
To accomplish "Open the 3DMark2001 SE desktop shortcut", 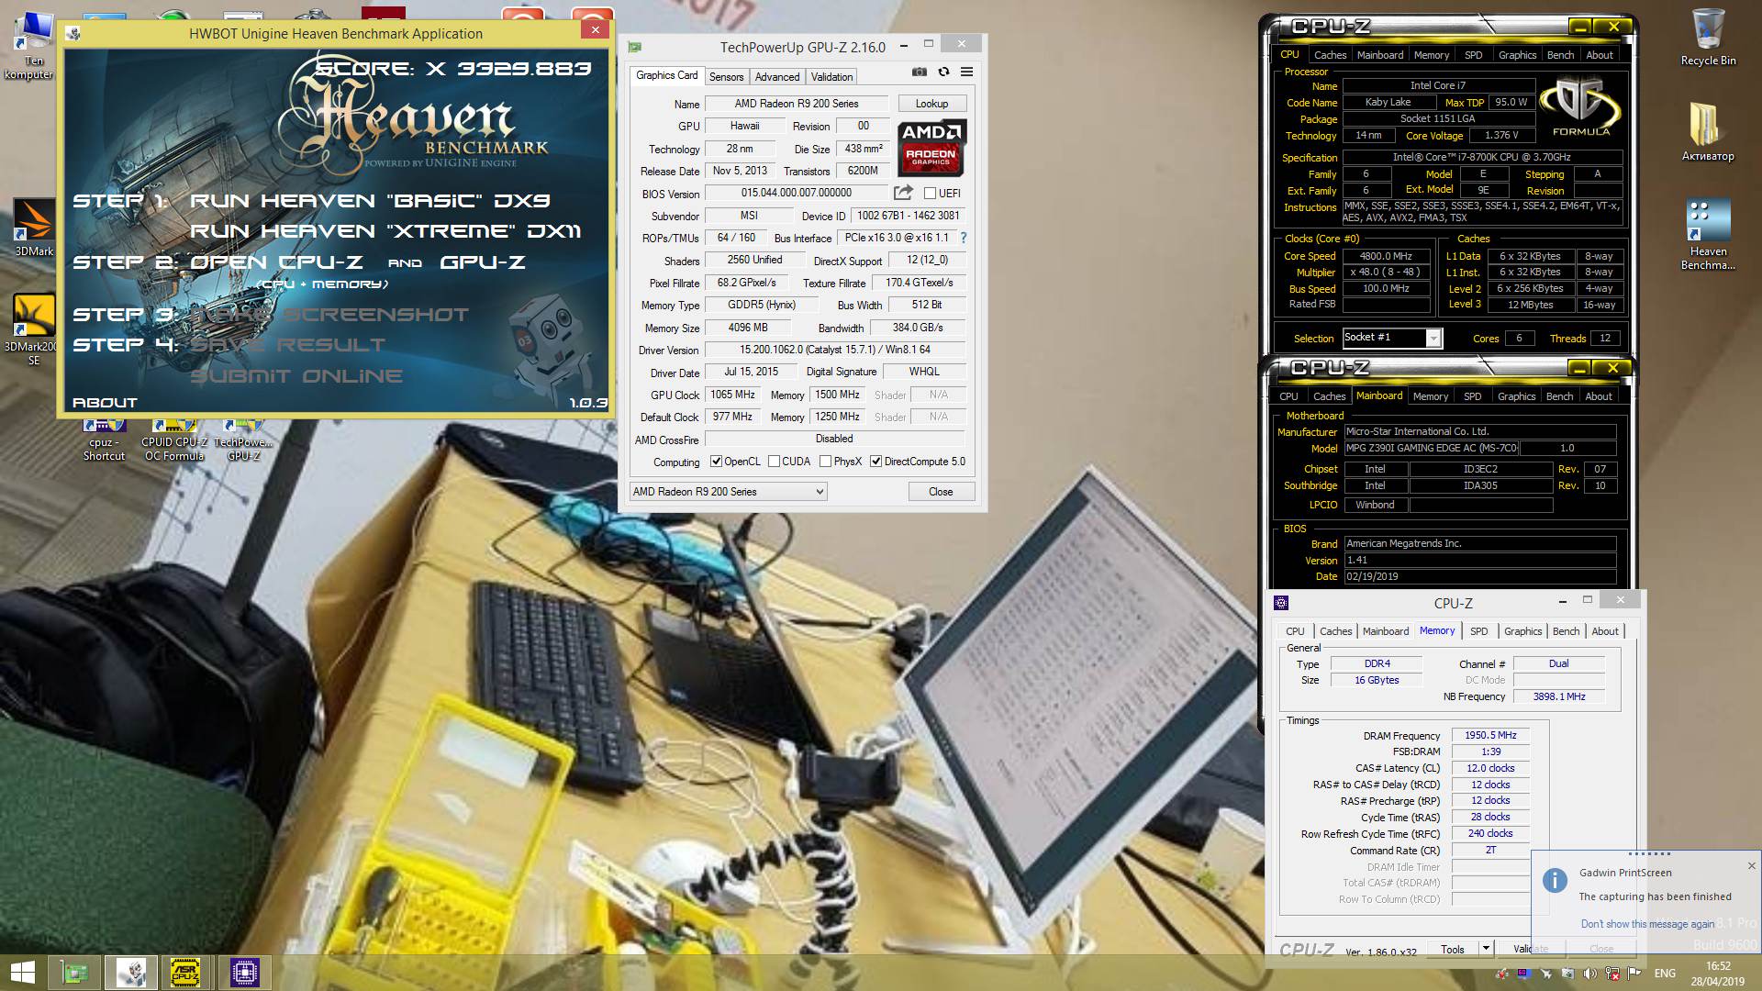I will [x=33, y=330].
